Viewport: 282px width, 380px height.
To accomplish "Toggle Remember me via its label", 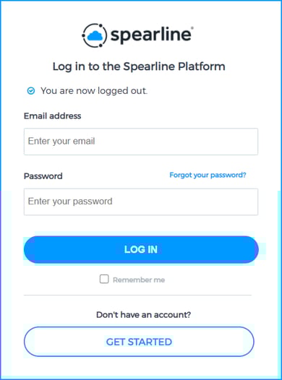I will click(x=139, y=280).
